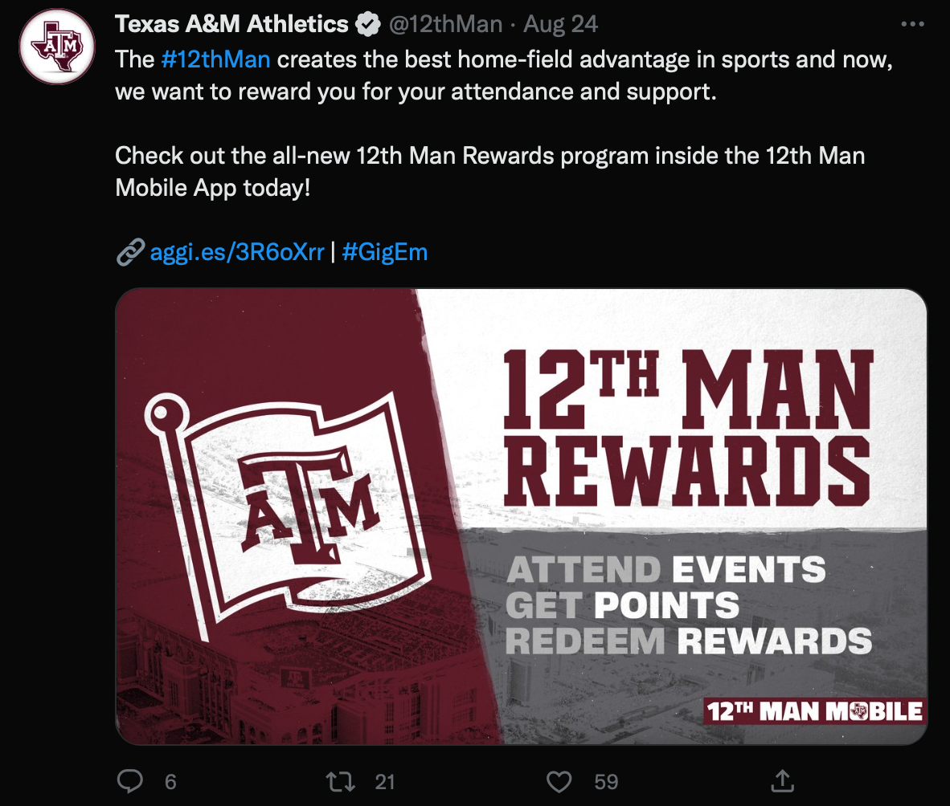
Task: Open the reply comment icon
Action: [129, 781]
